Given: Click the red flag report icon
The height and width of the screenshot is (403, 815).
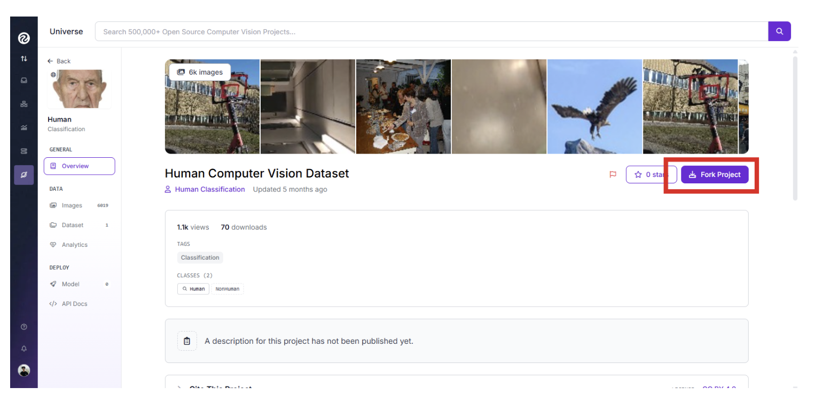Looking at the screenshot, I should [613, 174].
